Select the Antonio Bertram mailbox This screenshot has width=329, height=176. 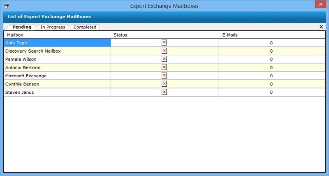point(57,67)
